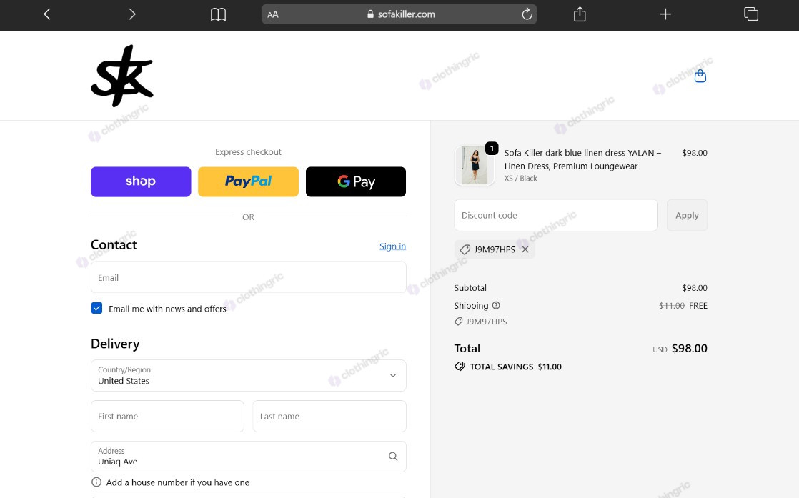
Task: Click the FREE shipping value
Action: 698,306
